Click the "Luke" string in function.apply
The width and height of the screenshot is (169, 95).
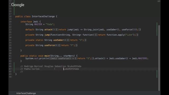129,35
